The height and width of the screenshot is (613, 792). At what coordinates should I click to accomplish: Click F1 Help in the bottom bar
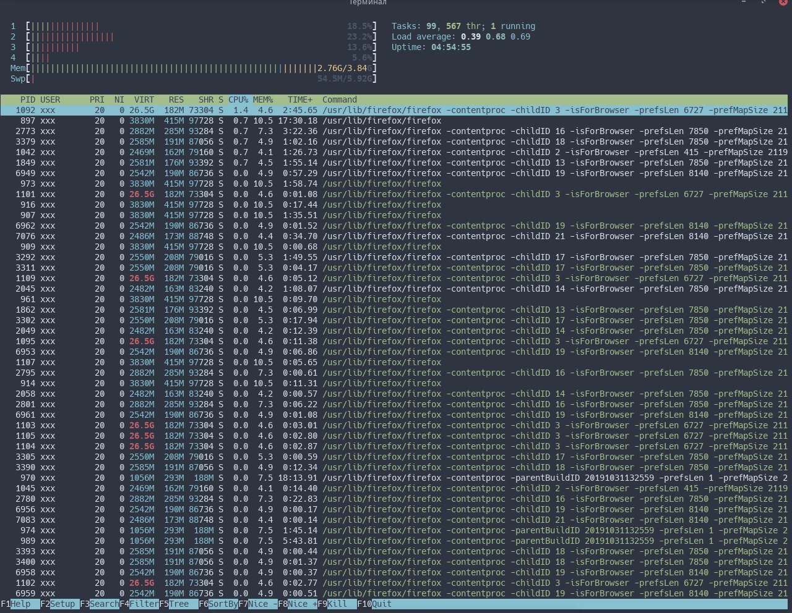coord(20,604)
